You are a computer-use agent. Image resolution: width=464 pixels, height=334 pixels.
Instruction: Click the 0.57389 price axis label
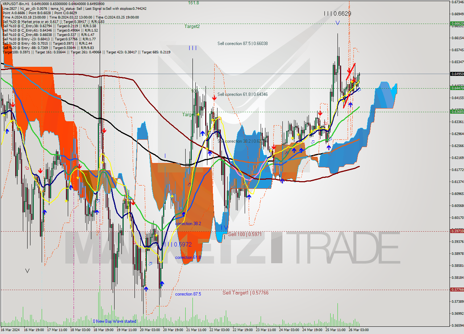[457, 301]
